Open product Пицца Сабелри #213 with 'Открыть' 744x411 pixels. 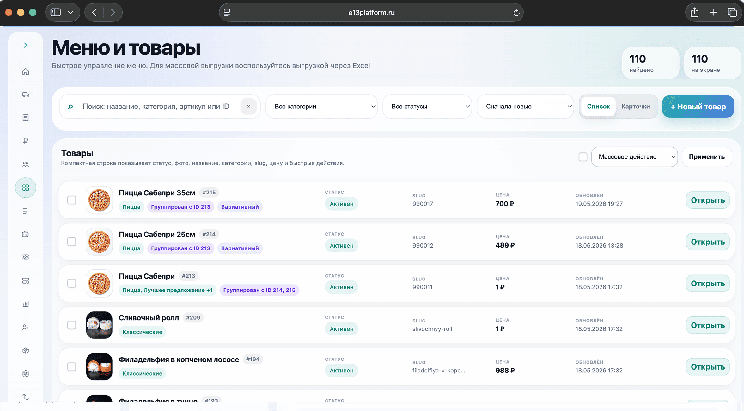coord(708,284)
